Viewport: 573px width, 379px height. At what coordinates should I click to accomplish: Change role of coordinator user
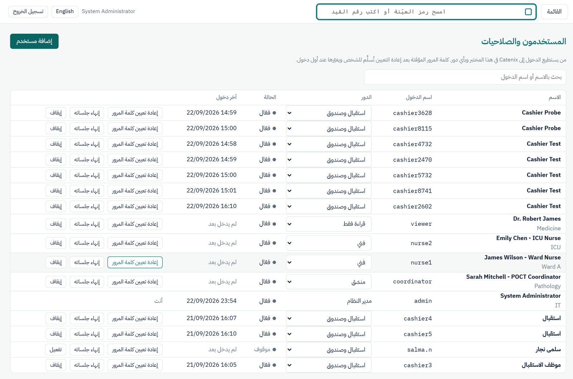(x=329, y=282)
